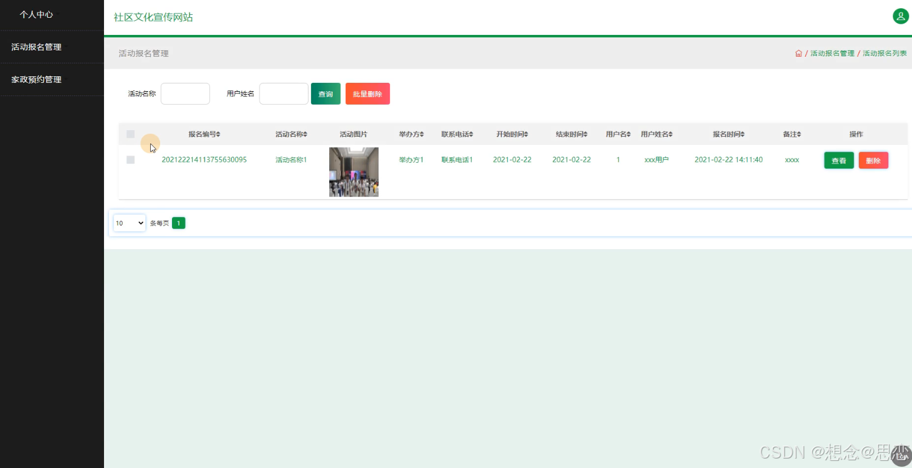Go to page 1 in the pagination
The image size is (912, 468).
[178, 223]
